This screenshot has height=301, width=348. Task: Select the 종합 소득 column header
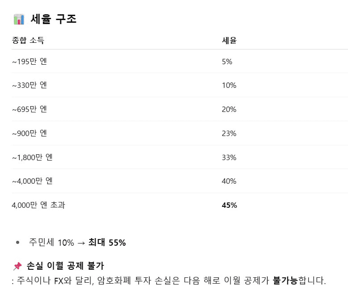click(28, 40)
